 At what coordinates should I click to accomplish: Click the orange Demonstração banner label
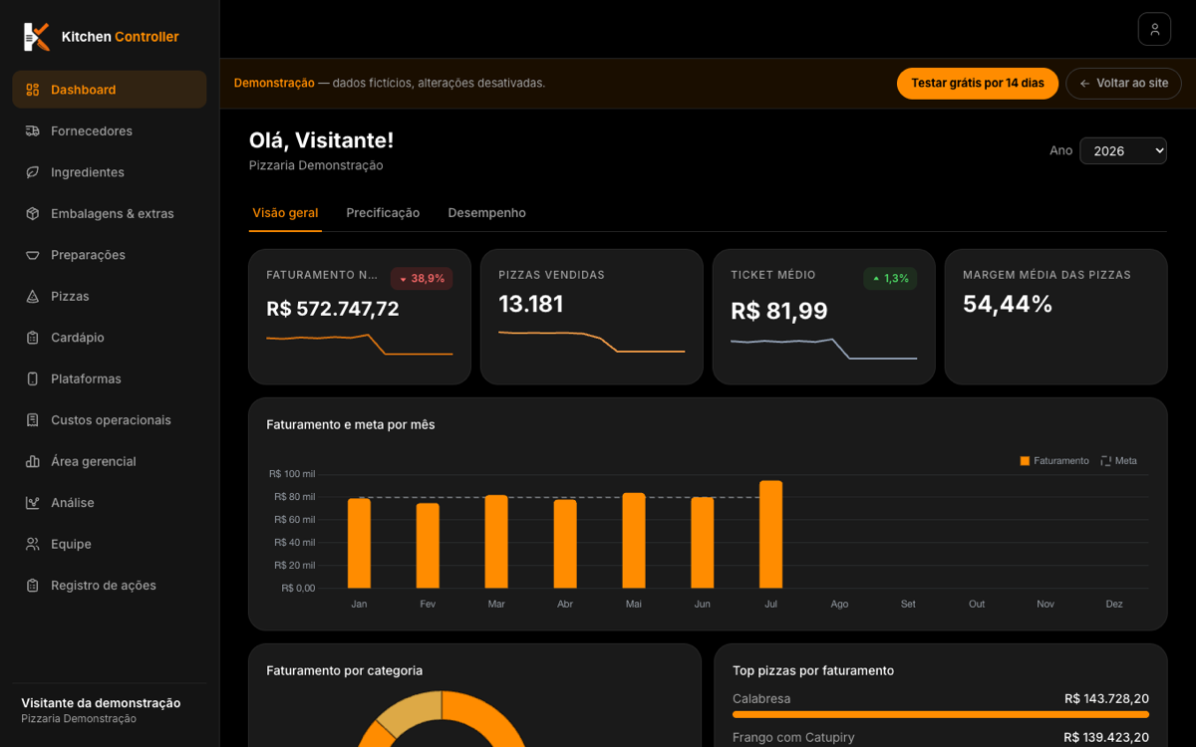(x=274, y=84)
